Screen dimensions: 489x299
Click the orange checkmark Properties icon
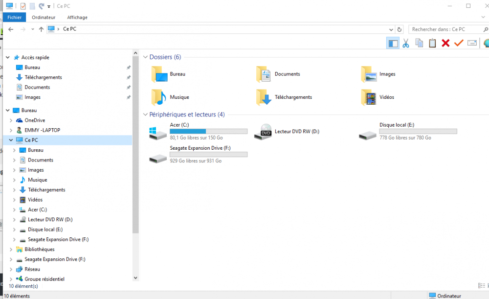(x=459, y=43)
